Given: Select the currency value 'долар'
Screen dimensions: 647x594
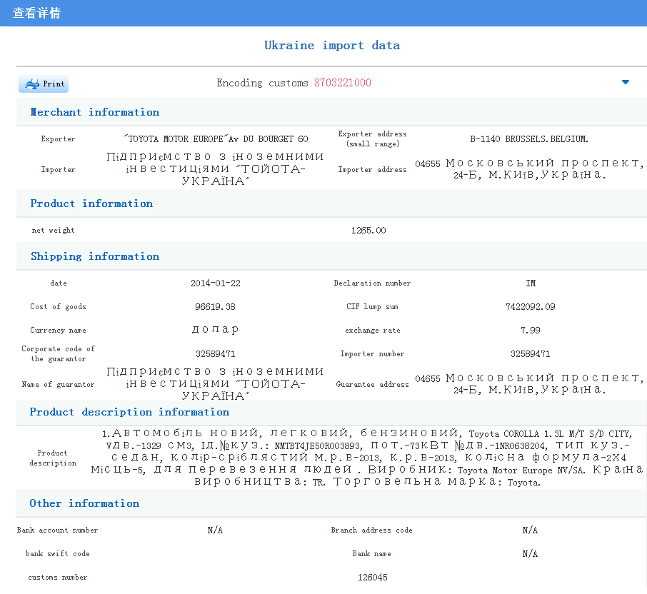Looking at the screenshot, I should point(215,330).
